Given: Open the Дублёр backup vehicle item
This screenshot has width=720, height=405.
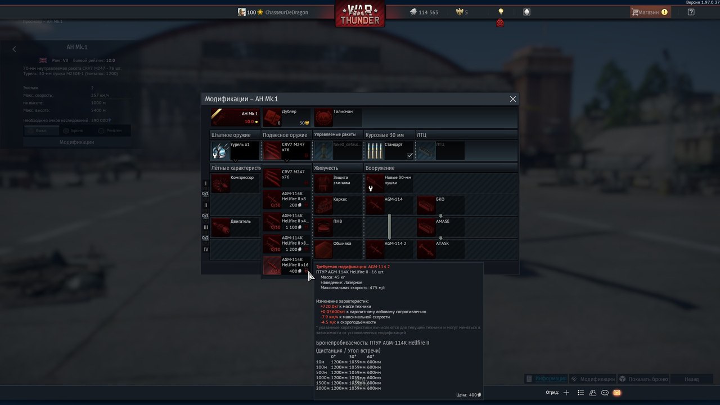Looking at the screenshot, I should point(287,118).
